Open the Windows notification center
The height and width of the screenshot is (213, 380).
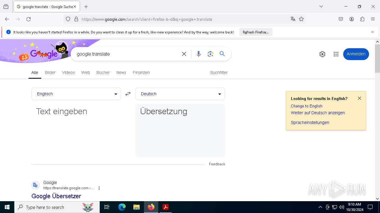tap(370, 207)
